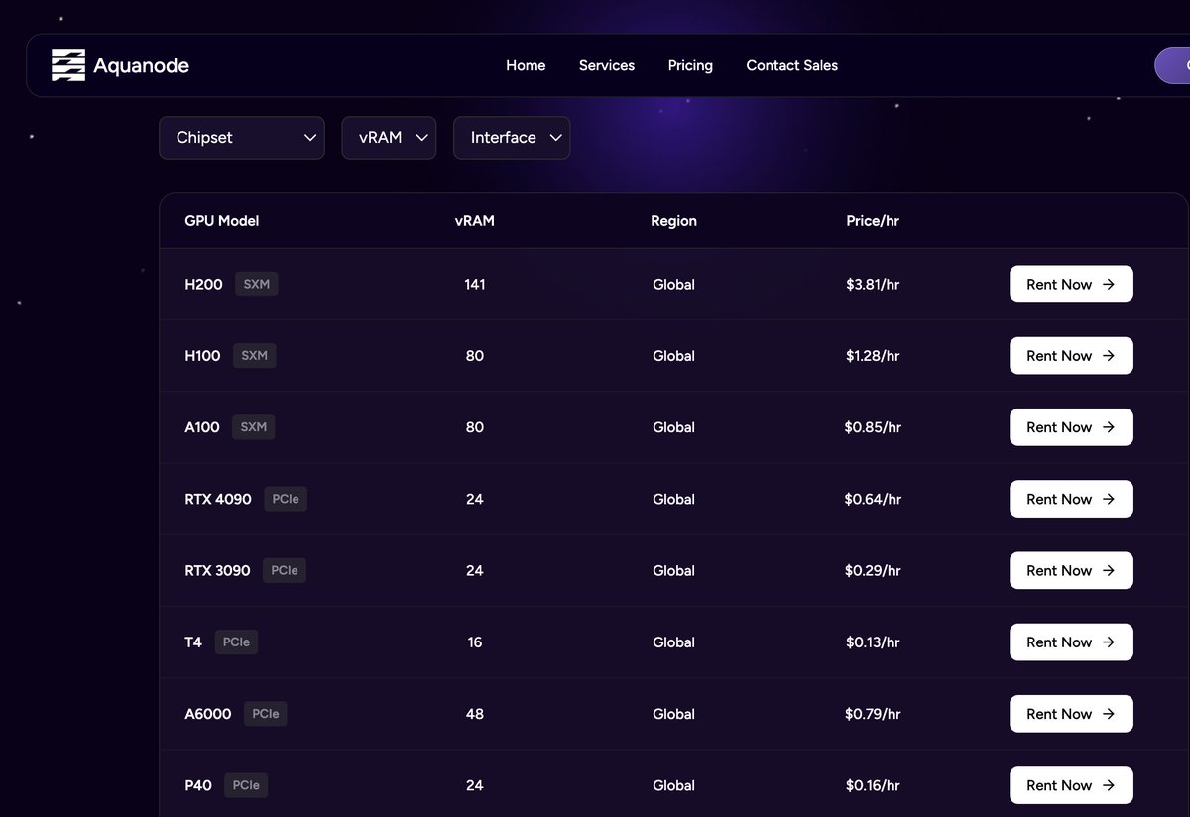Expand the Interface filter dropdown
The image size is (1190, 817).
coord(512,138)
